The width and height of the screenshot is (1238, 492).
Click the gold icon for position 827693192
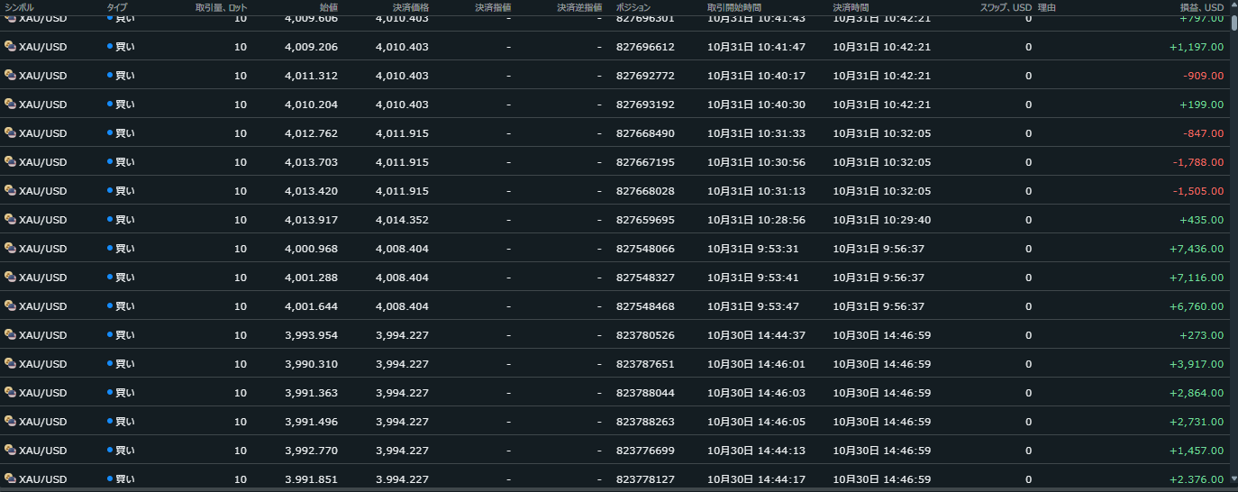tap(10, 104)
